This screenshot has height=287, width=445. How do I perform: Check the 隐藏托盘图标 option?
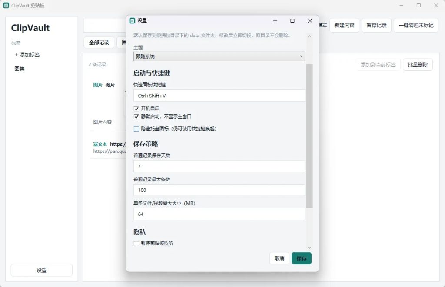[x=136, y=129]
